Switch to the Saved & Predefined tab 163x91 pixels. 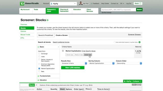coord(46,35)
